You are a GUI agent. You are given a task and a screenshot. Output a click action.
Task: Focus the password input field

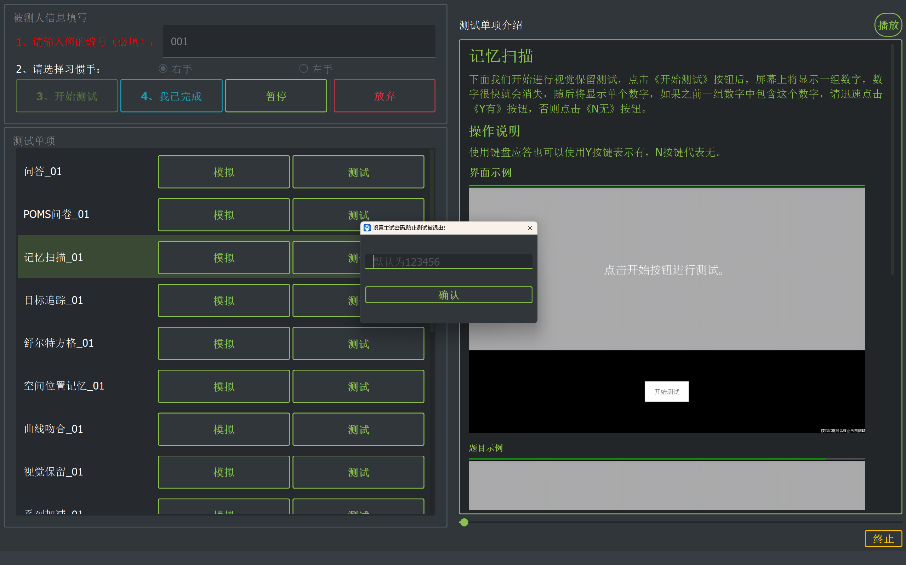click(x=448, y=261)
